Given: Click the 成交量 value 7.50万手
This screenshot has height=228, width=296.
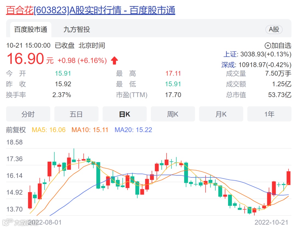Looking at the screenshot, I should tap(278, 73).
